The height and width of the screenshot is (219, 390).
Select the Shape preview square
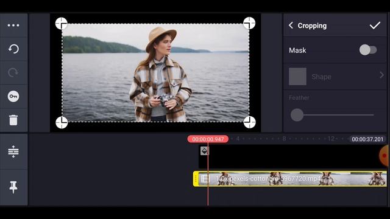(297, 77)
